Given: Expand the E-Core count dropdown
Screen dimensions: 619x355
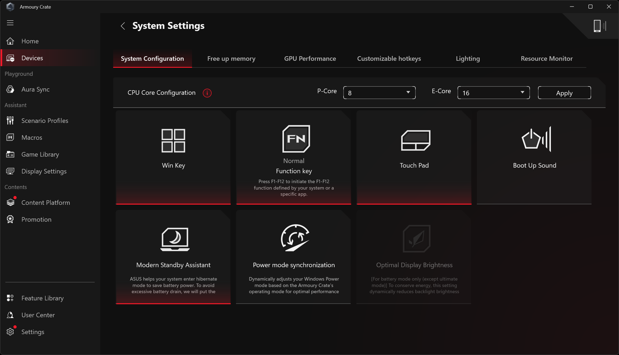Looking at the screenshot, I should pyautogui.click(x=493, y=93).
